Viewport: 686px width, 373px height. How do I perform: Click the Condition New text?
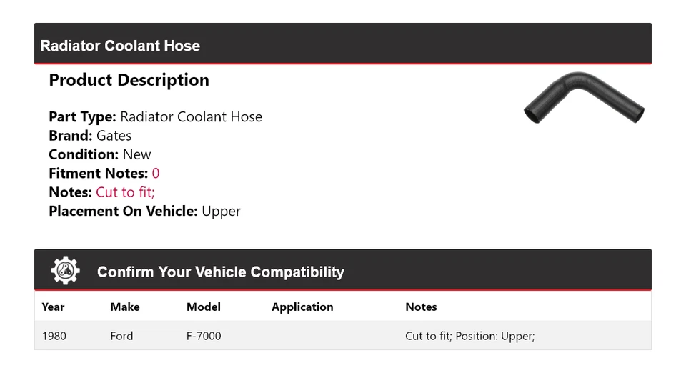[100, 154]
